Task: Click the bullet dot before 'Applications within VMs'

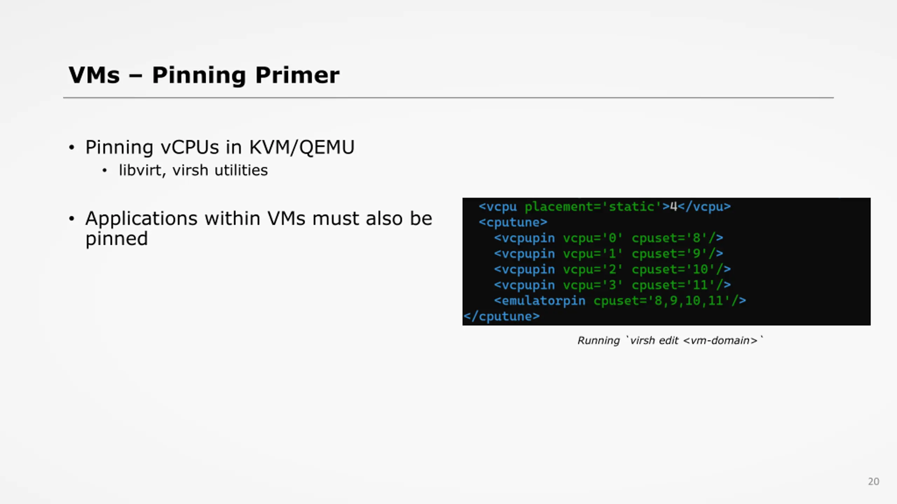Action: tap(72, 219)
